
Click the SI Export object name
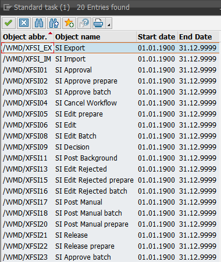pos(70,48)
